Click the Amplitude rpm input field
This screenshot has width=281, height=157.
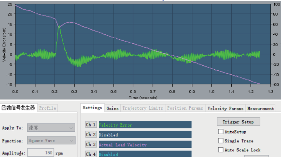41,153
